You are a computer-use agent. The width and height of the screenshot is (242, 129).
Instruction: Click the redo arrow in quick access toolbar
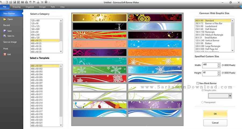point(34,2)
